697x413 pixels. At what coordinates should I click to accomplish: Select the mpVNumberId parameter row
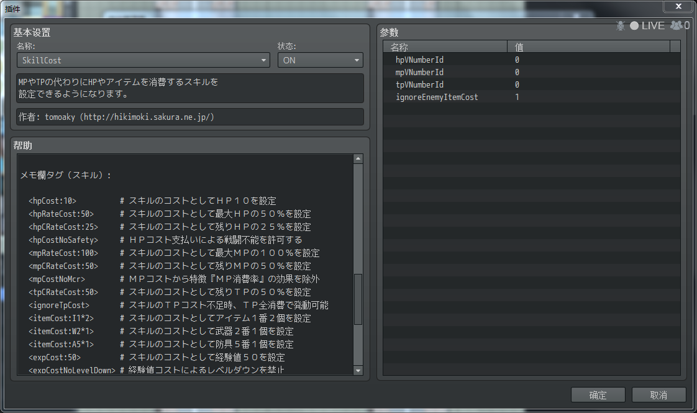[532, 72]
